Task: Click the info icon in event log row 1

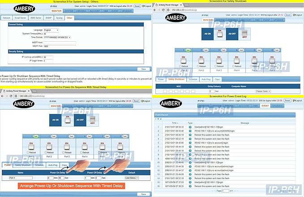Action: (x=190, y=127)
